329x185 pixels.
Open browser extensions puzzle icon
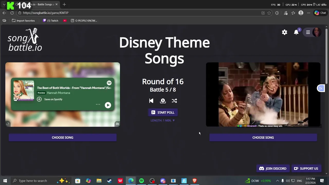277,13
